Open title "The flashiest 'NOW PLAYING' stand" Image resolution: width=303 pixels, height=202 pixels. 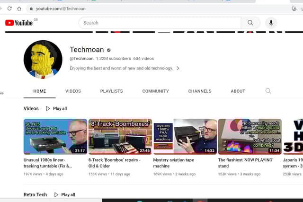point(246,163)
